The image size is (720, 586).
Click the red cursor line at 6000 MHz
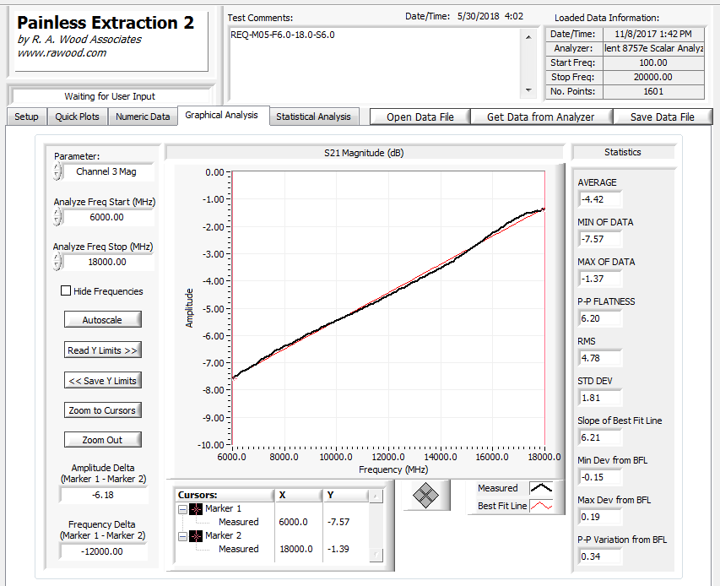click(x=232, y=307)
